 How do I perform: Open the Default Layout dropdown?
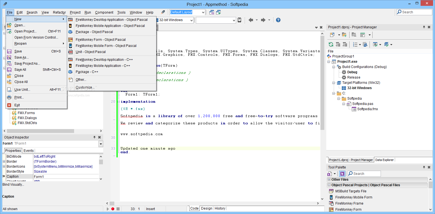click(x=203, y=12)
